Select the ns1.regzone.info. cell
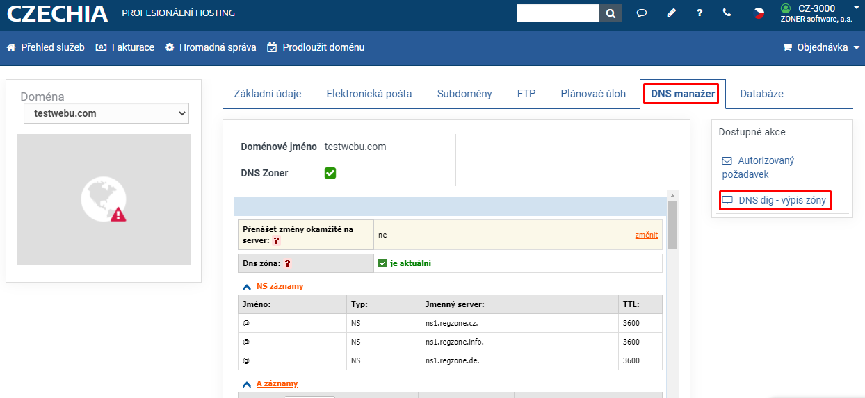 (519, 342)
